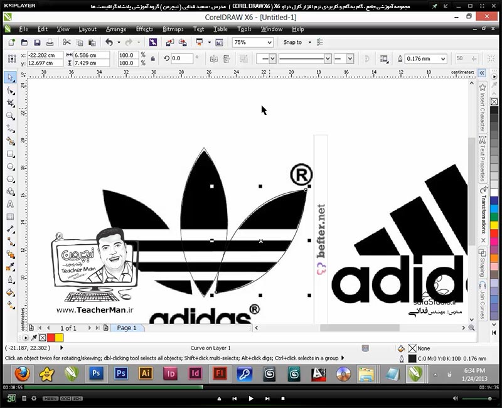Screen dimensions: 502x408
Task: Open Adobe Illustrator from the taskbar
Action: [146, 373]
